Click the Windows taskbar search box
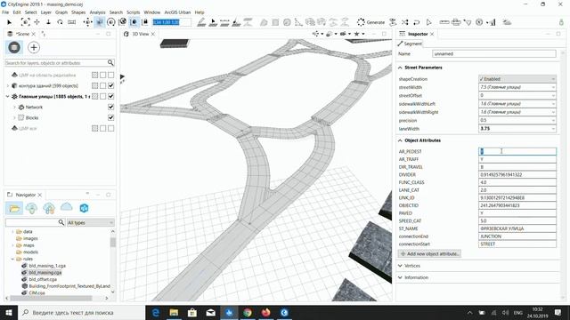The image size is (570, 320). tap(81, 312)
